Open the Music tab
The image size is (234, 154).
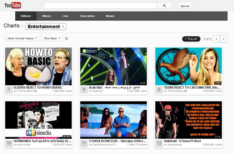[x=47, y=16]
